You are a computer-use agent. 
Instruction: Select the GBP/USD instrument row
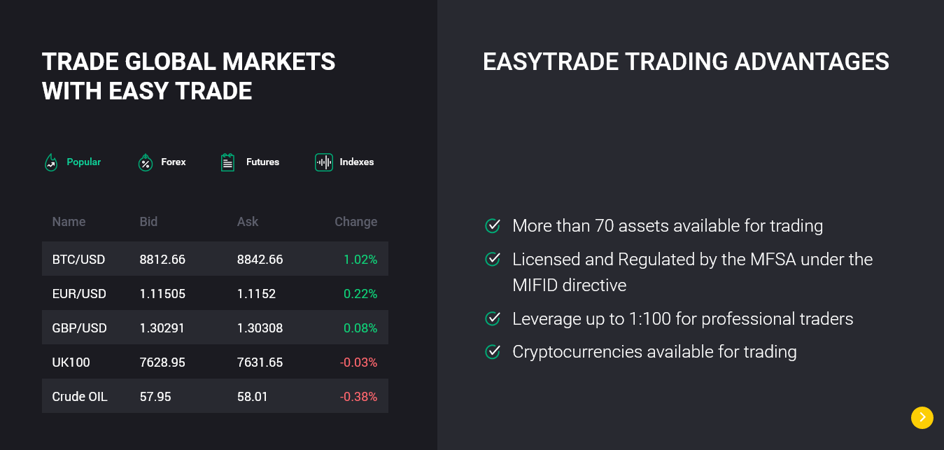[215, 328]
